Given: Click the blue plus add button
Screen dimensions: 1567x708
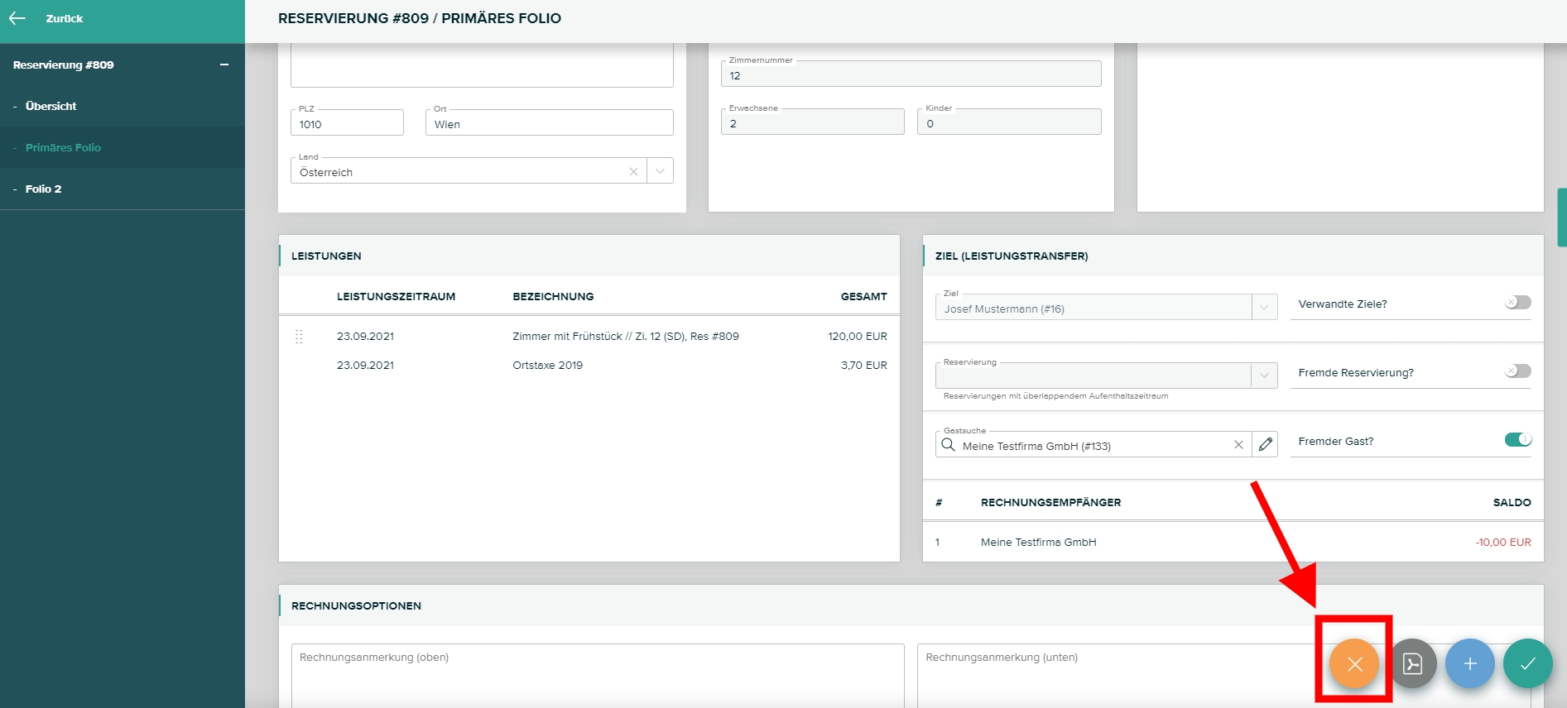Looking at the screenshot, I should [1469, 663].
